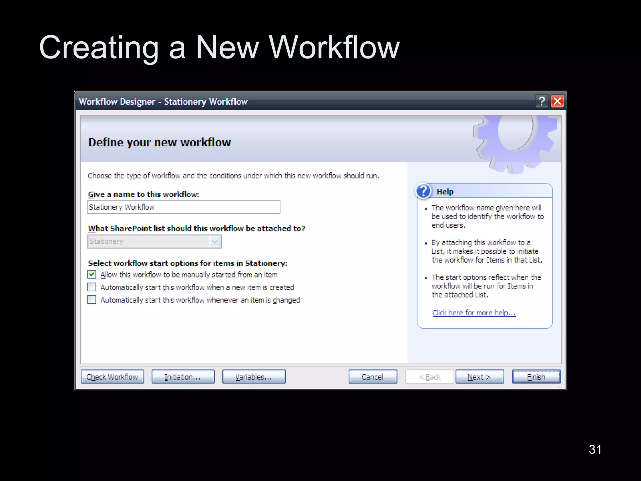Click 'Select workflow start options' label
Screen dimensions: 641x481
pyautogui.click(x=187, y=263)
